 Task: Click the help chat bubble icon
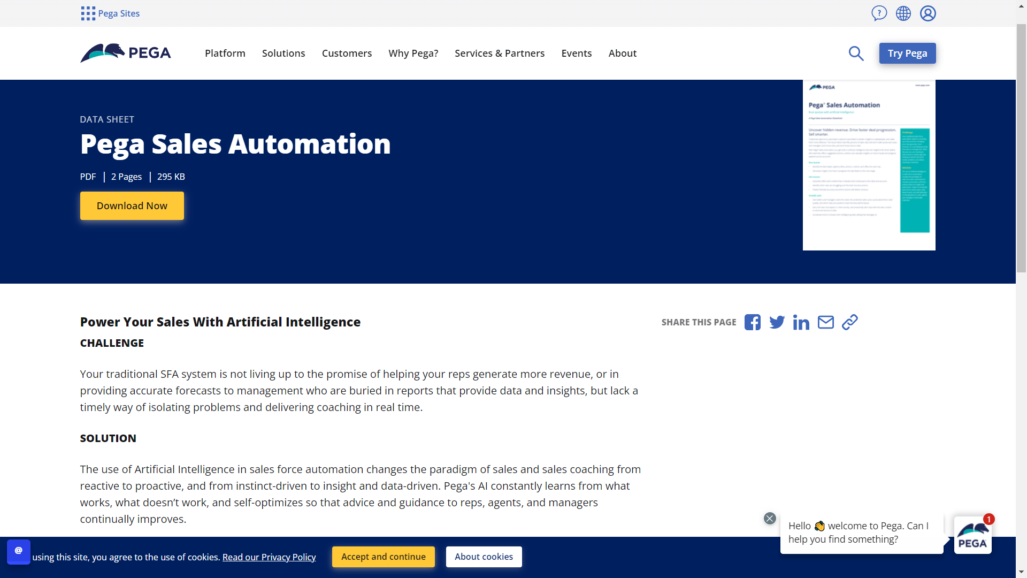(879, 13)
